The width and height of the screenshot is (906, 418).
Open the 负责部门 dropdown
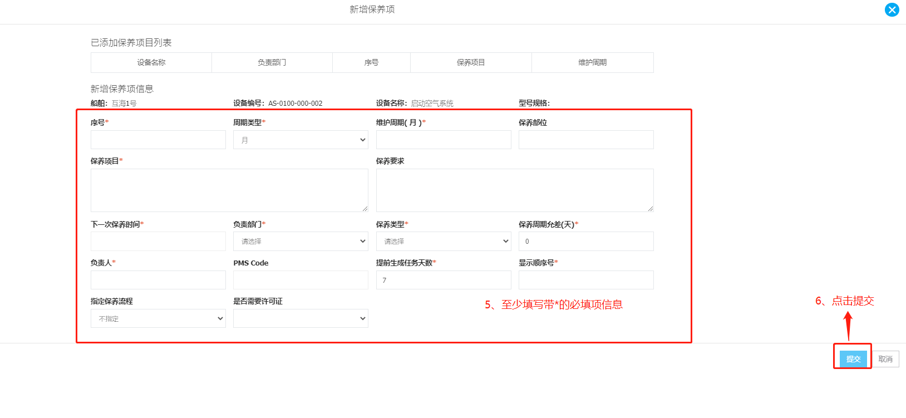pos(301,242)
